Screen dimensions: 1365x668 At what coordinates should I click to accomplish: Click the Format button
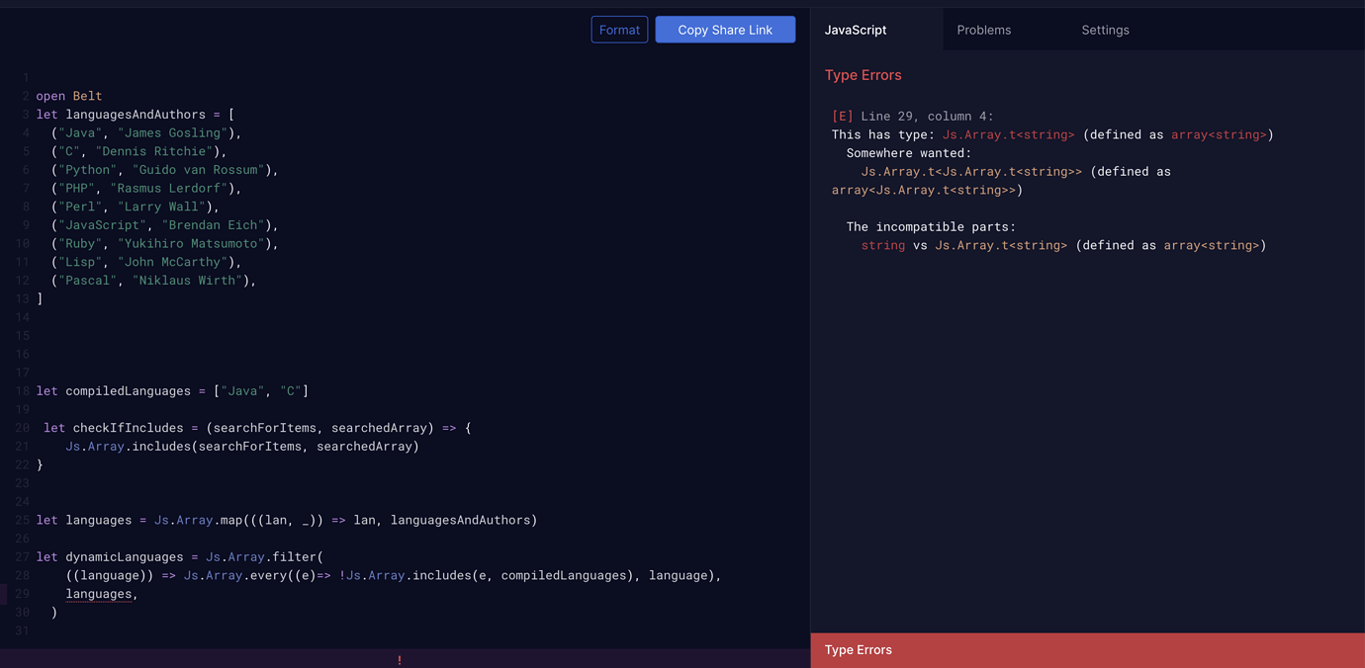(x=619, y=30)
